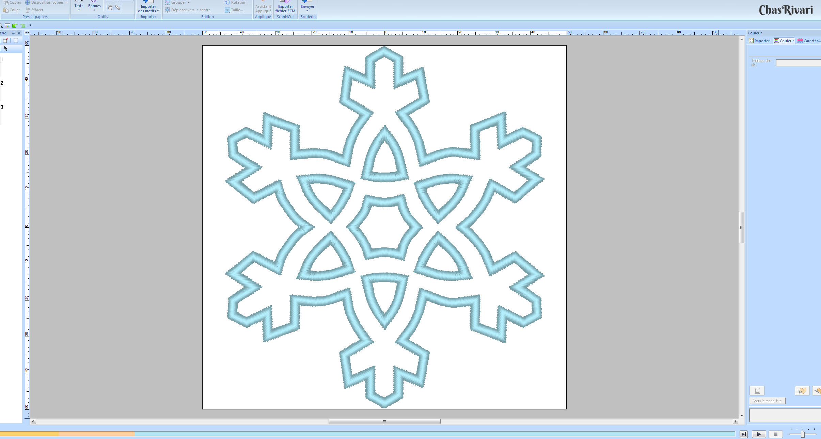The height and width of the screenshot is (439, 821).
Task: Click the Vers le mode liste button
Action: coord(768,401)
